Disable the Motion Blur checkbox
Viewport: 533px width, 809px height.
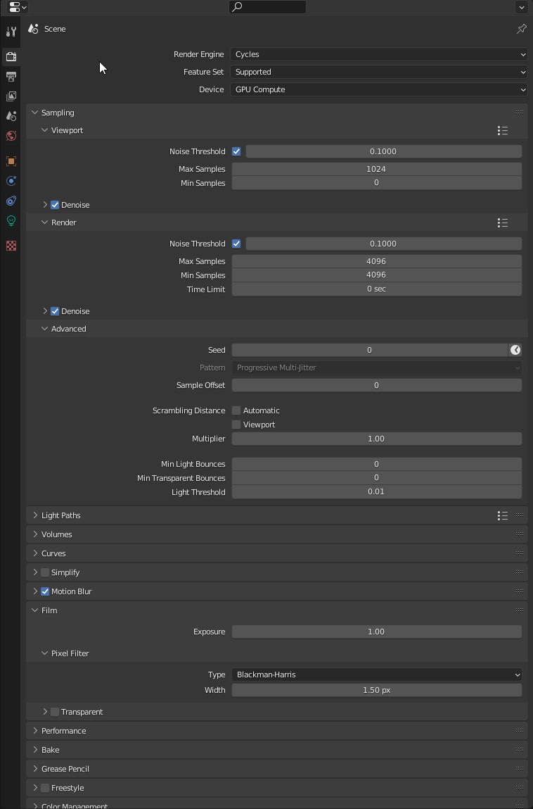pos(45,591)
